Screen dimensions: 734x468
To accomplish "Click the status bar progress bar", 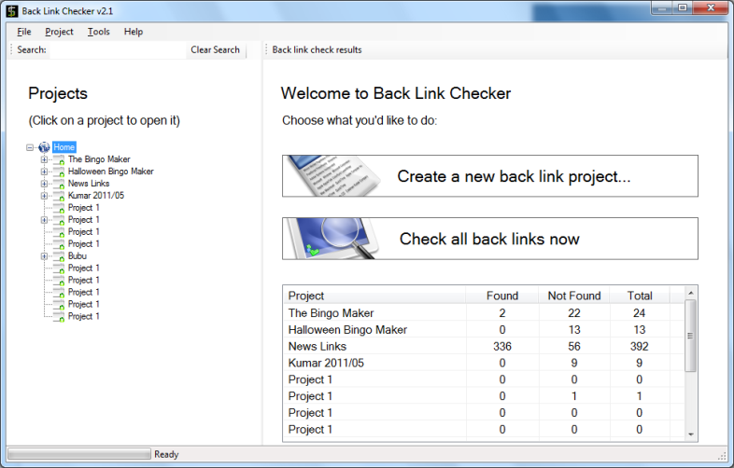I will (x=79, y=454).
